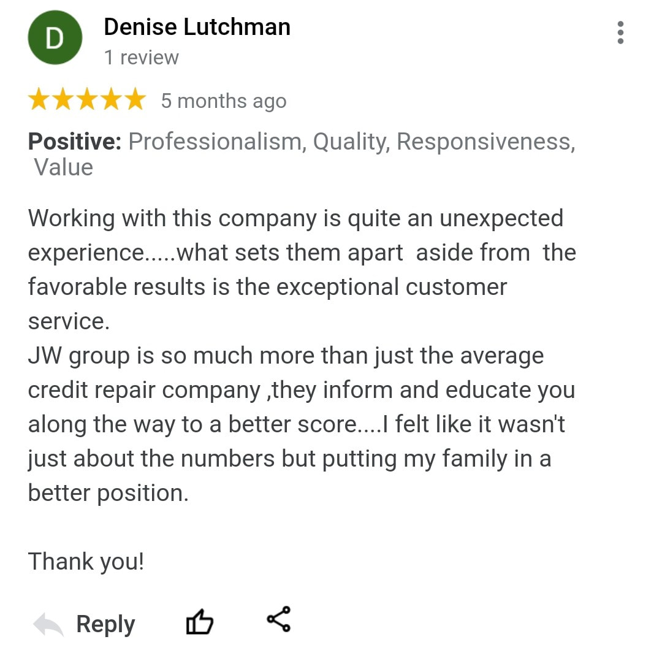Click the bold 'Positive:' label
Screen dimensions: 662x661
click(75, 142)
